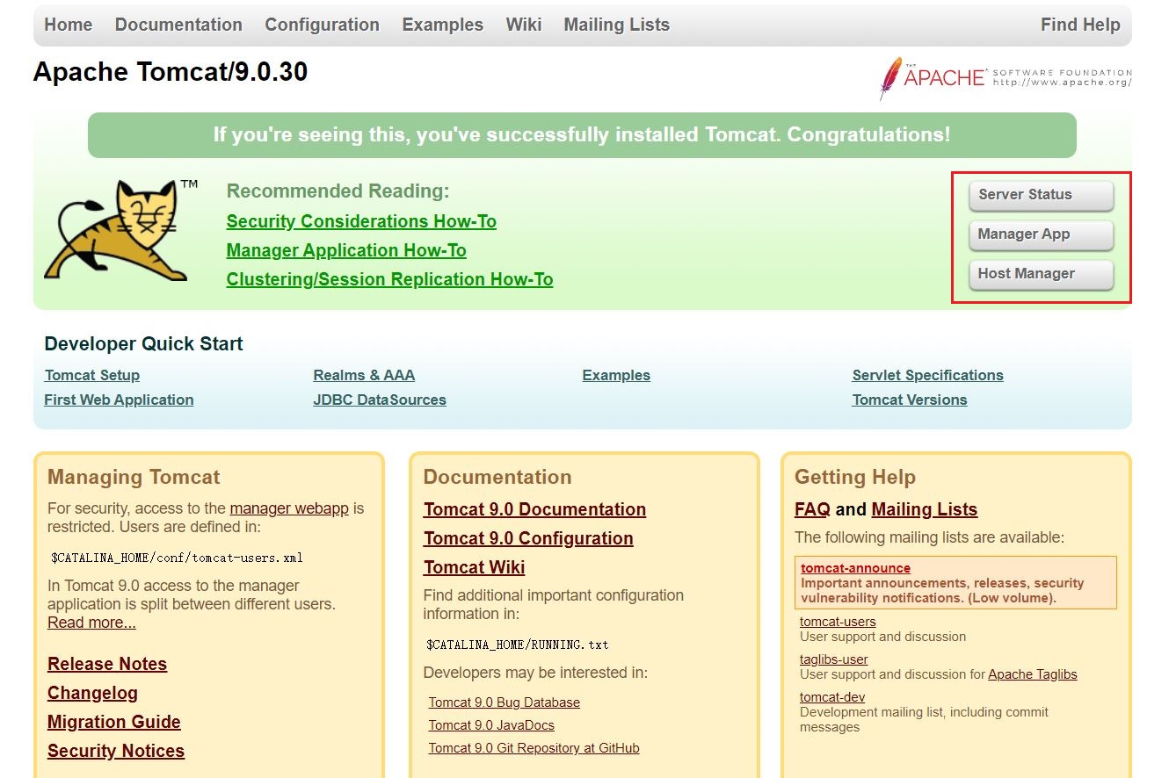This screenshot has width=1169, height=778.
Task: Open the Documentation navigation item
Action: coord(178,25)
